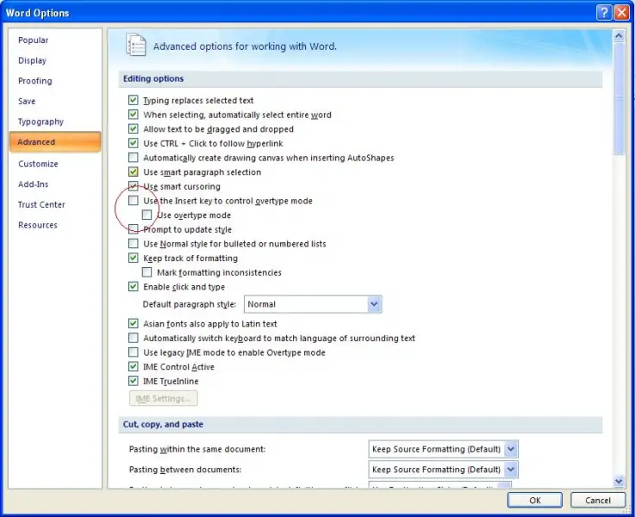This screenshot has height=517, width=635.
Task: Close the Word Options dialog
Action: [621, 13]
